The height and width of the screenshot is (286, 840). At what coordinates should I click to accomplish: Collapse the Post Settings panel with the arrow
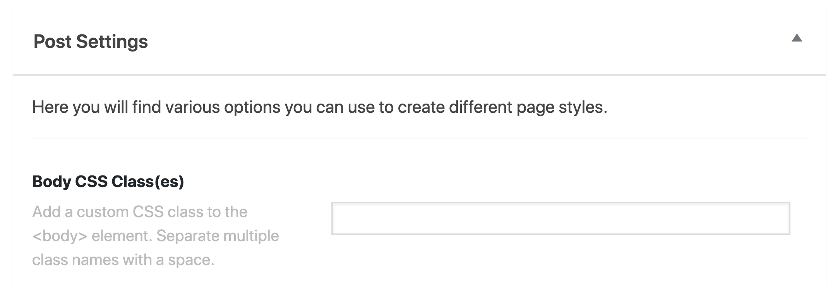coord(797,38)
